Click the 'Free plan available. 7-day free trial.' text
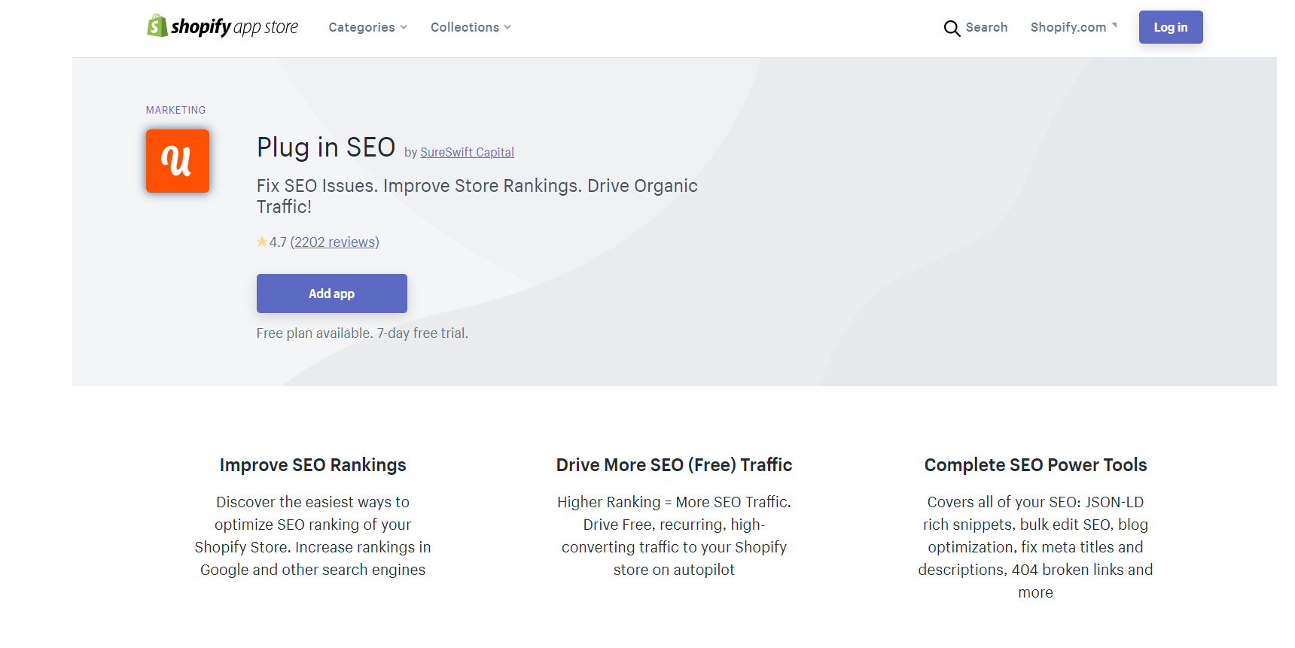The width and height of the screenshot is (1295, 648). pyautogui.click(x=362, y=333)
